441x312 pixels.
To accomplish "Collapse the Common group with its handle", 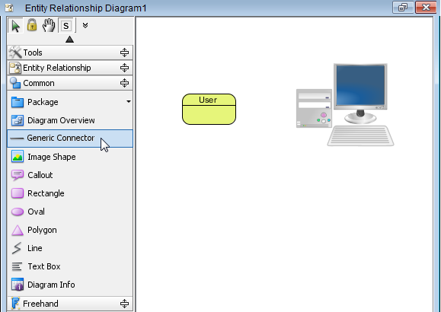I will pyautogui.click(x=124, y=83).
